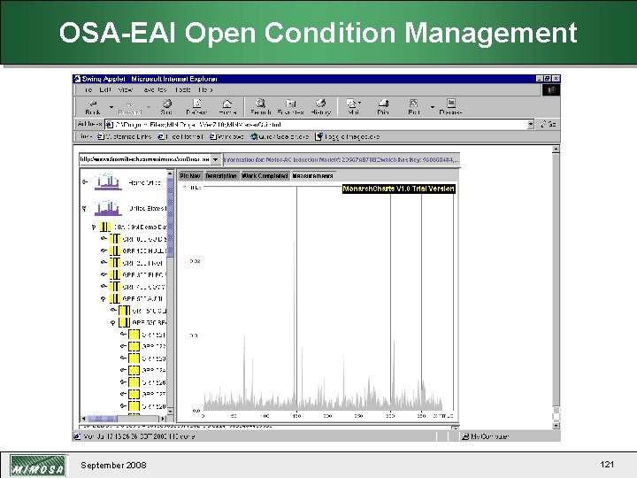Switch to the Pic Nav tab
The width and height of the screenshot is (637, 478).
190,175
